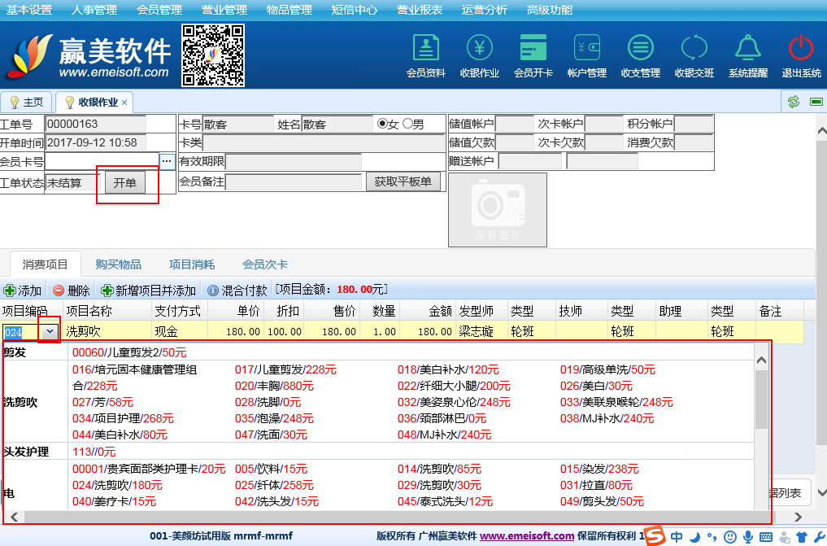Open the 营业管理 menu
The height and width of the screenshot is (546, 827).
pos(224,10)
